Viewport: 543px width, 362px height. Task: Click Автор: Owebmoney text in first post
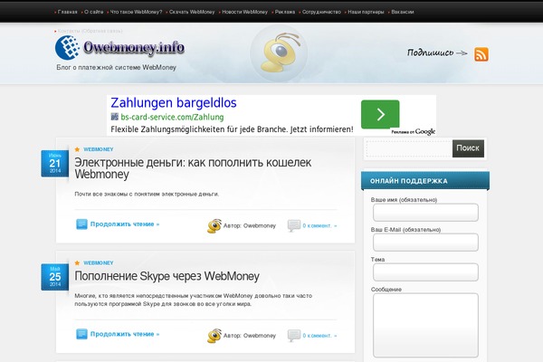[250, 226]
